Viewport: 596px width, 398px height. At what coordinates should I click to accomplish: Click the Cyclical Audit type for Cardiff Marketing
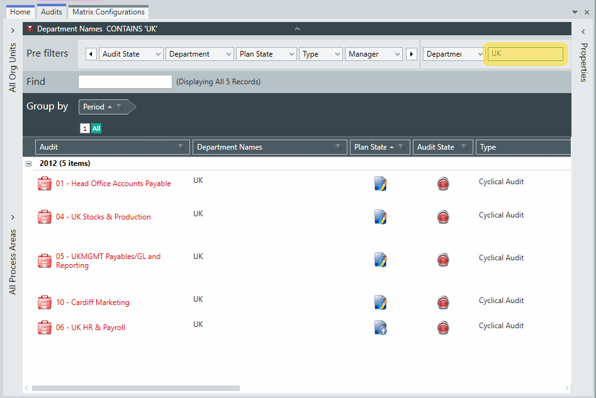501,301
